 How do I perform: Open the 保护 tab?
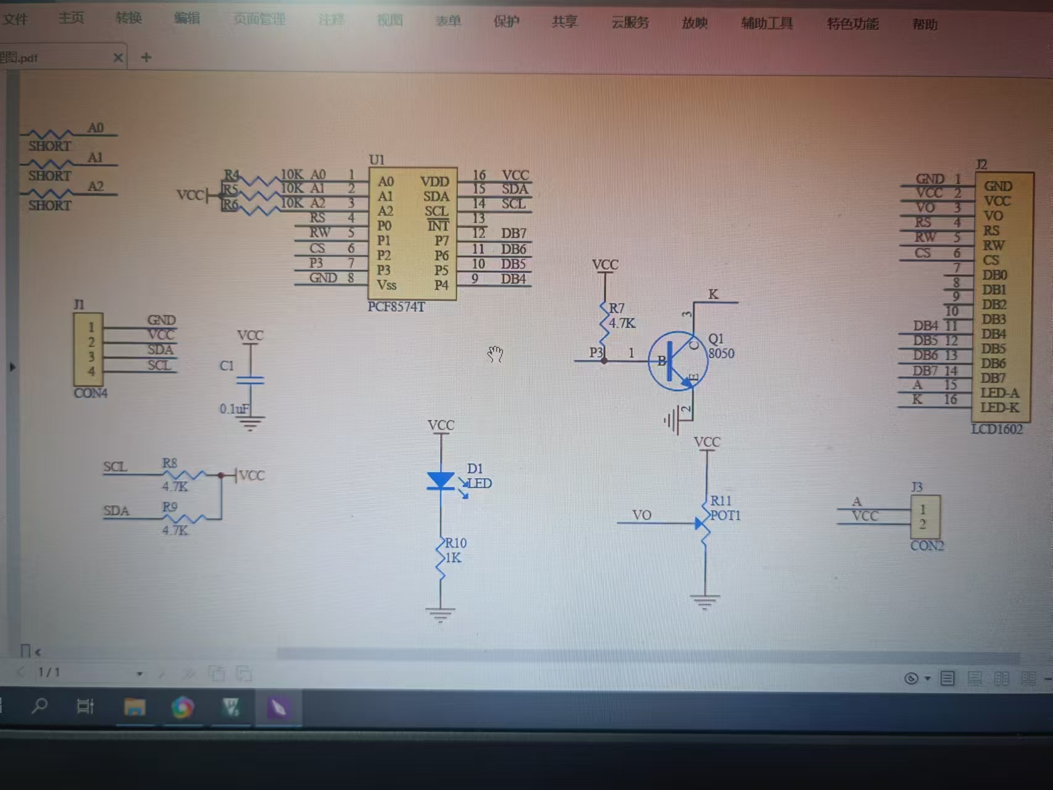pos(506,22)
